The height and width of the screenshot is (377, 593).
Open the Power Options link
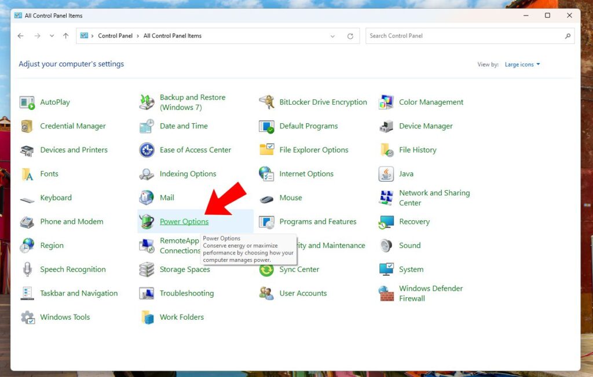(184, 221)
